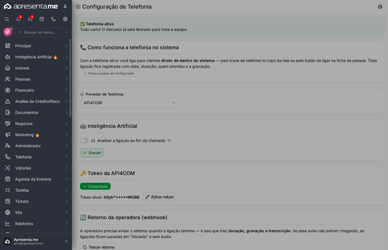Expand the Site menu

pyautogui.click(x=36, y=212)
